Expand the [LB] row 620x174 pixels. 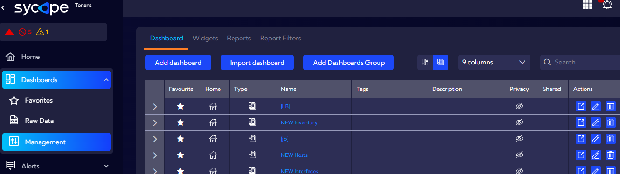point(155,106)
